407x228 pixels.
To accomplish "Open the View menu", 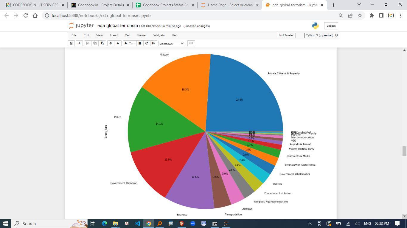I will (100, 35).
